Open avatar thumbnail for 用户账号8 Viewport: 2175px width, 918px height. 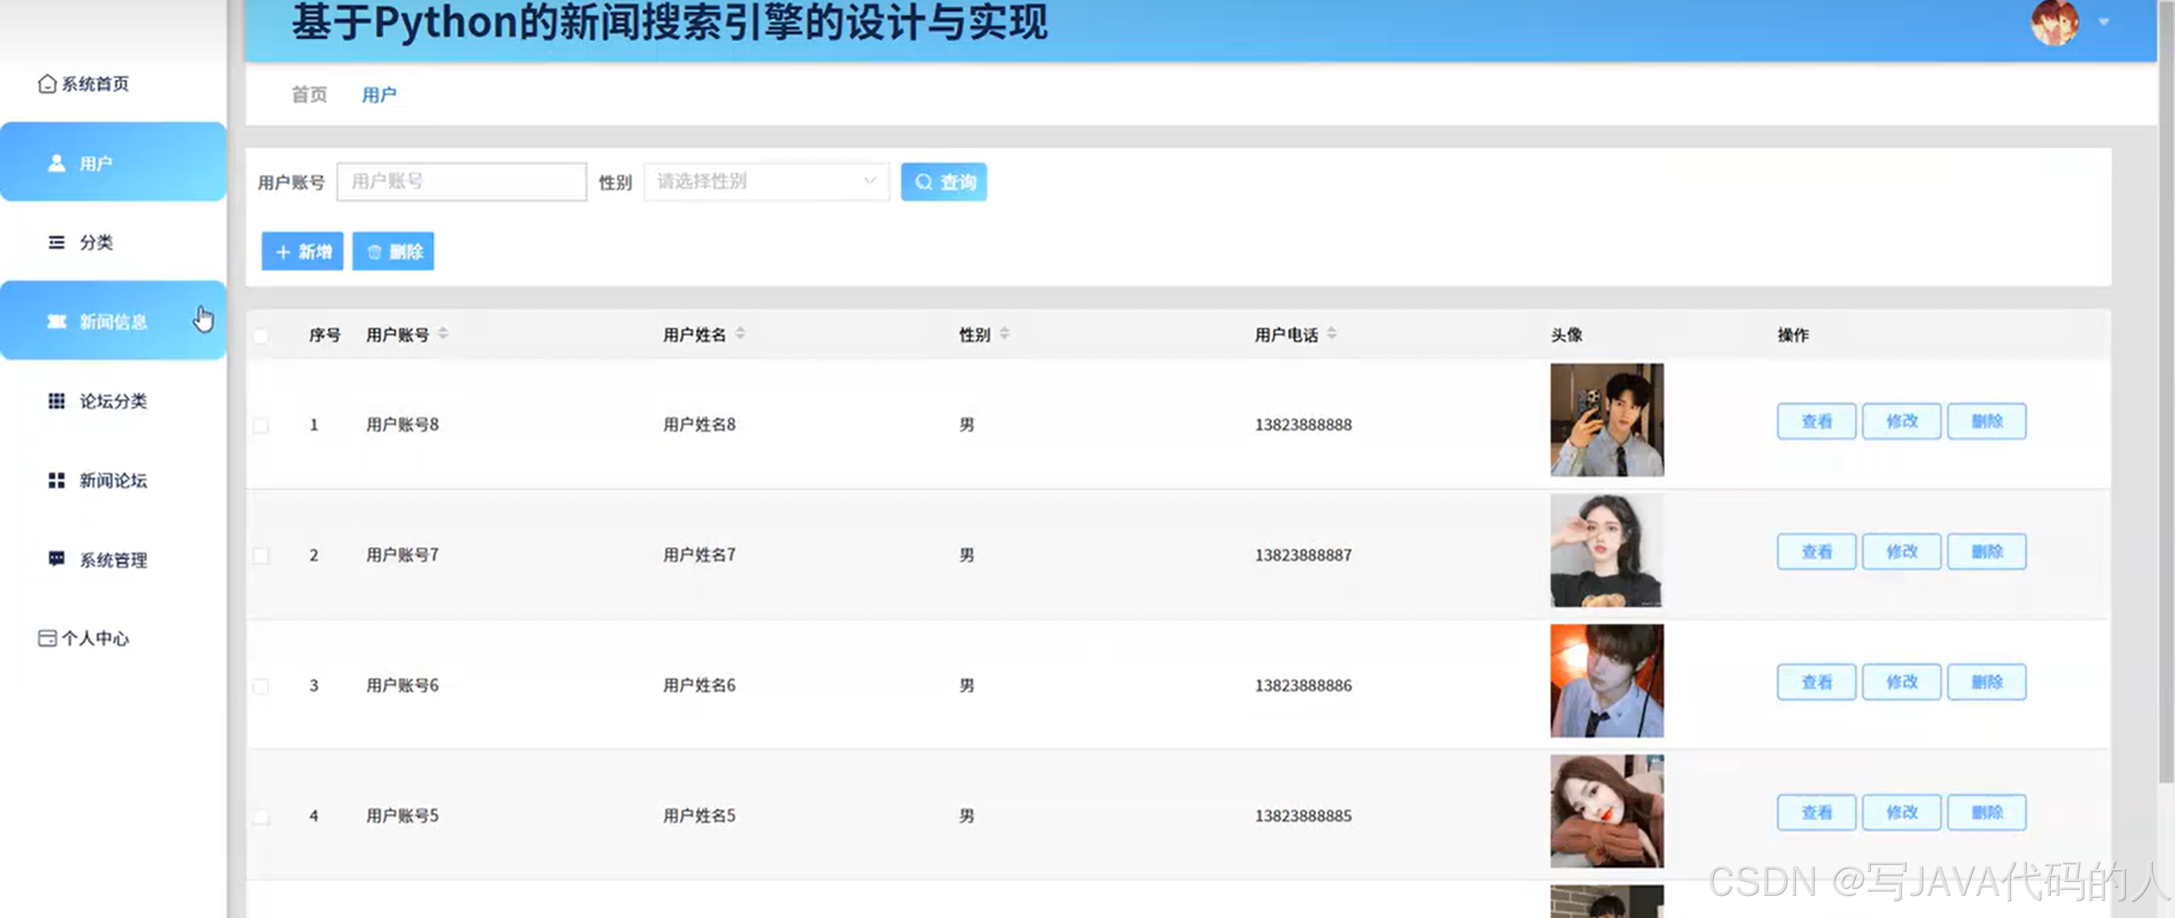coord(1606,421)
